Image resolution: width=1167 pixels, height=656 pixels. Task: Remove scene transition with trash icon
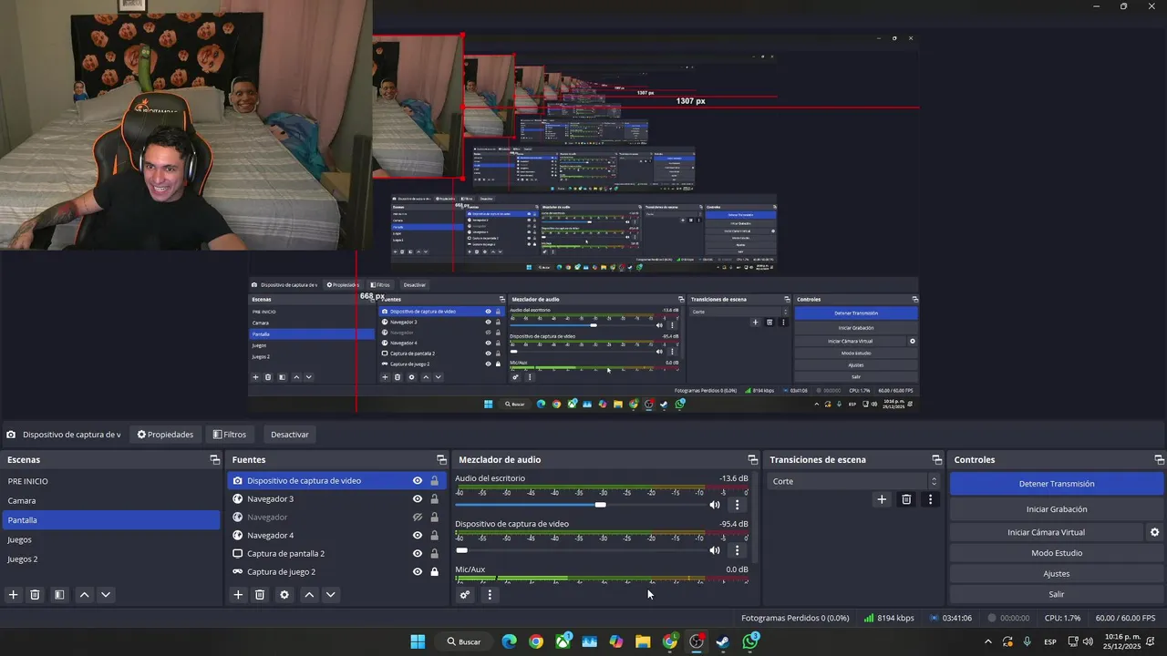(906, 499)
